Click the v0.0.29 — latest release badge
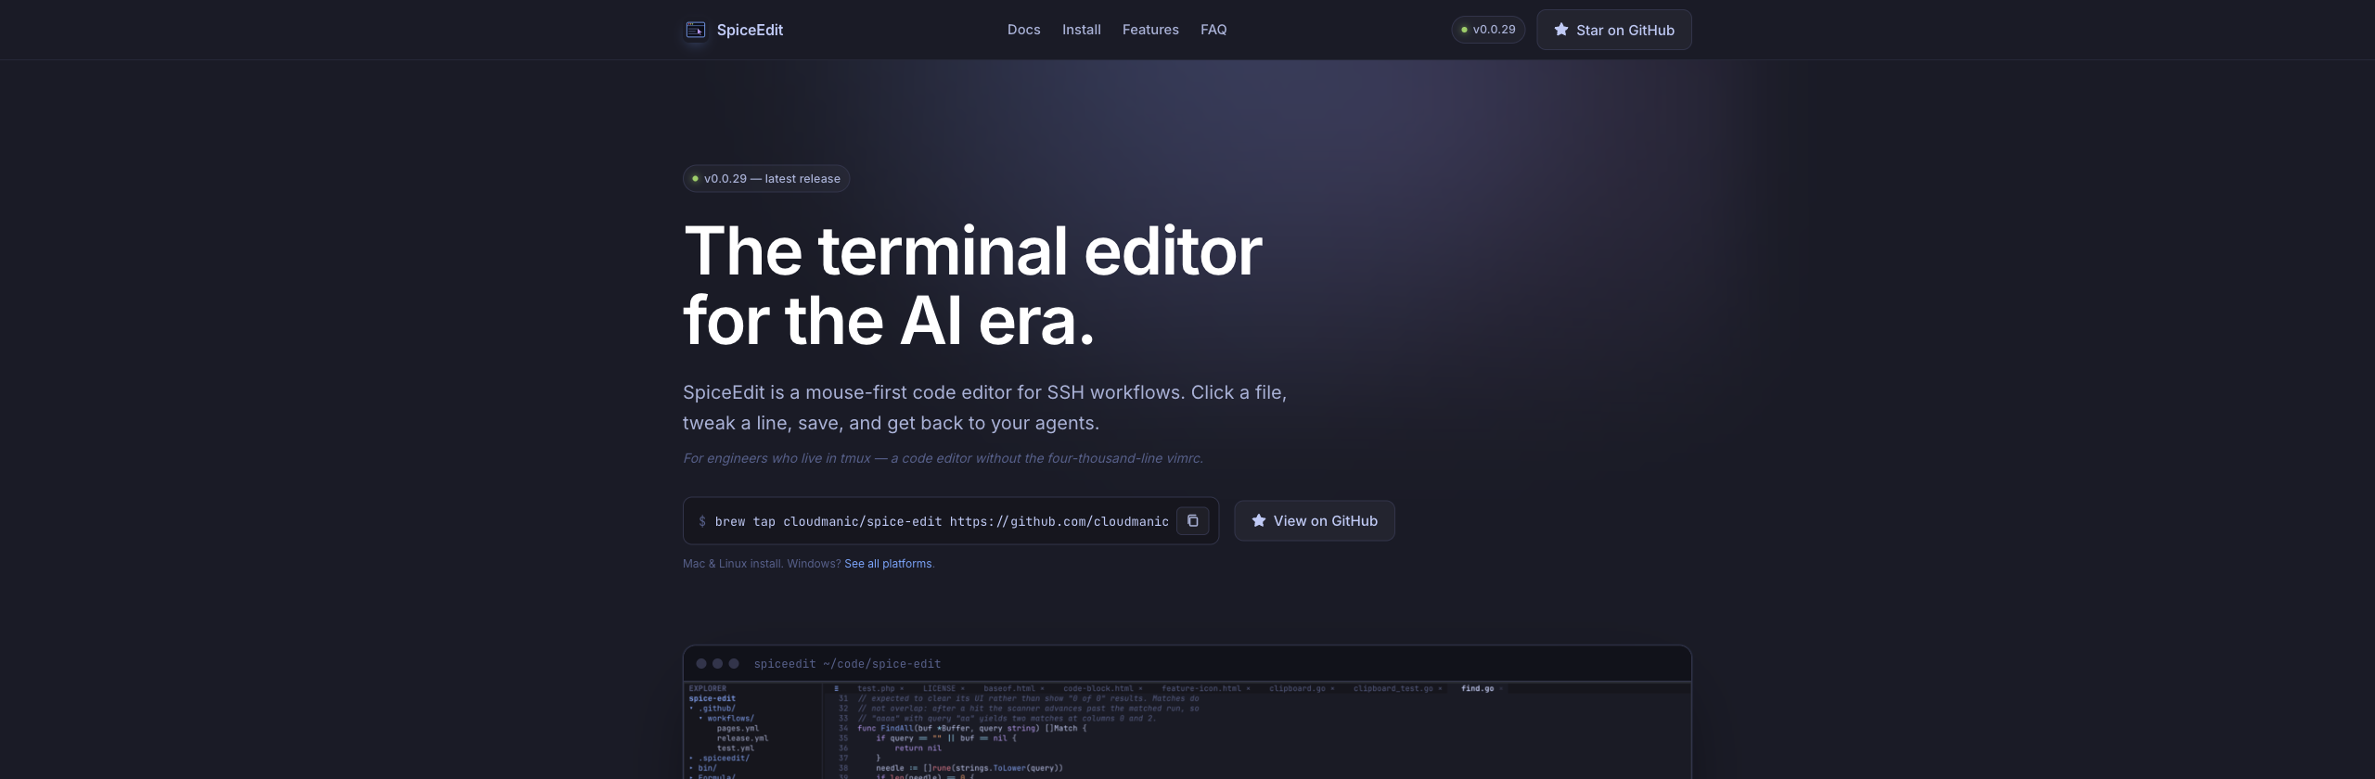Screen dimensions: 2375x779 coord(766,179)
